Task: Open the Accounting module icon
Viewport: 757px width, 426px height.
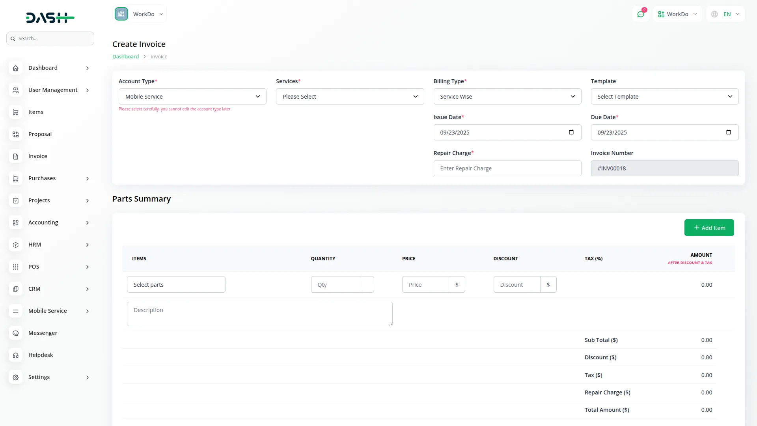Action: pos(15,223)
